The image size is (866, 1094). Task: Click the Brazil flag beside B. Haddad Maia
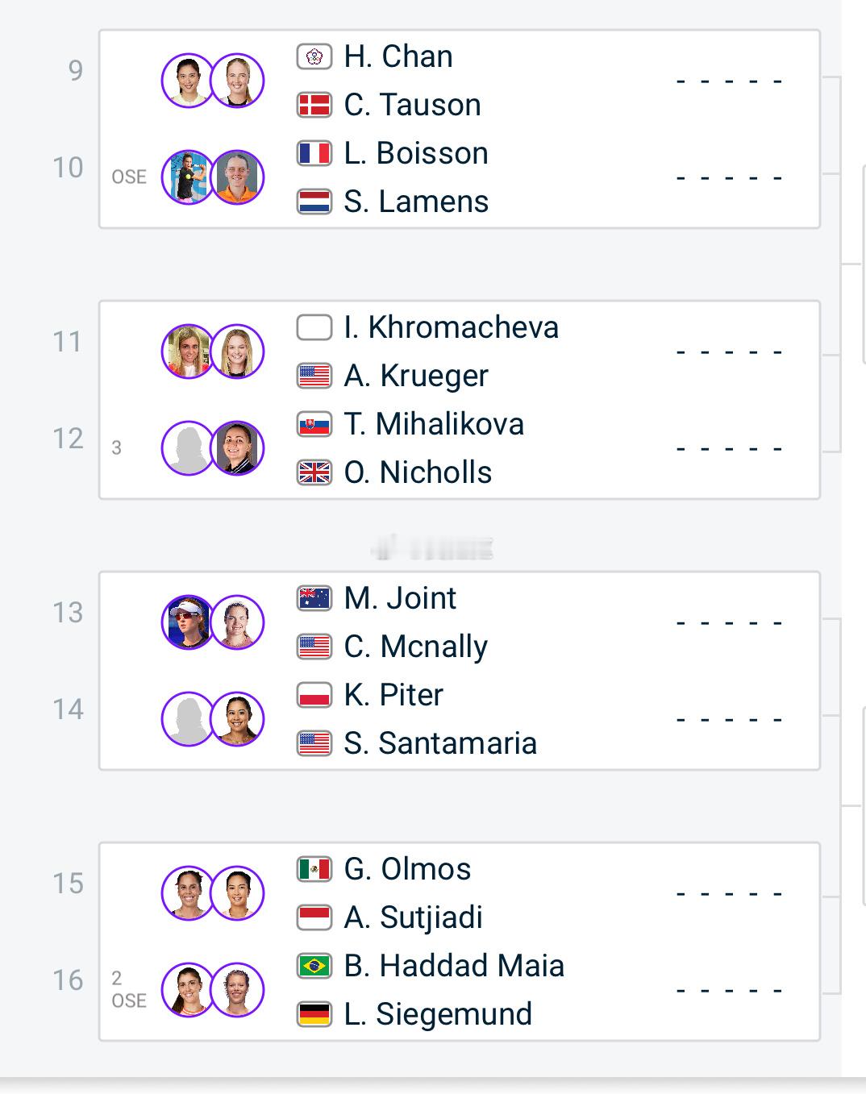click(314, 966)
